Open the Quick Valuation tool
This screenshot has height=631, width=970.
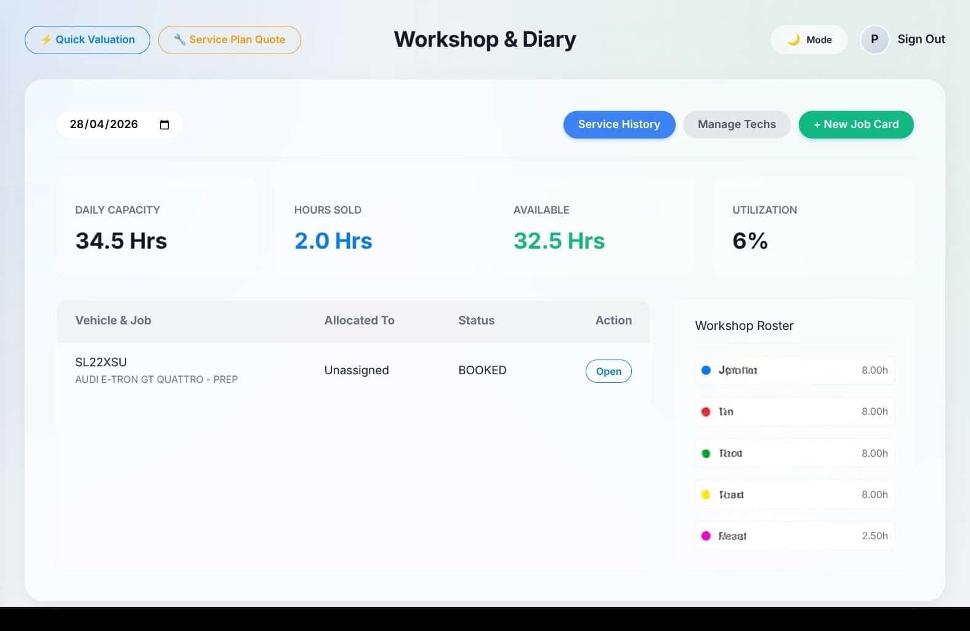click(87, 40)
